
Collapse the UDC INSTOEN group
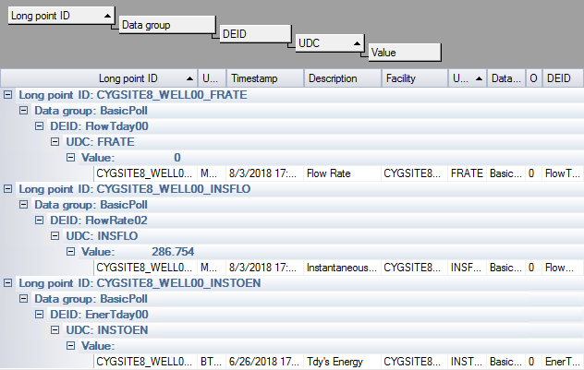click(55, 329)
